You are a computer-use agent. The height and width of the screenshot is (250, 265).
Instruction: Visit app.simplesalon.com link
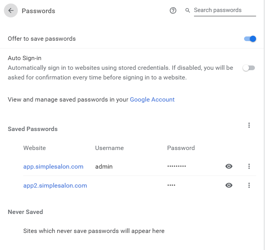tap(53, 167)
